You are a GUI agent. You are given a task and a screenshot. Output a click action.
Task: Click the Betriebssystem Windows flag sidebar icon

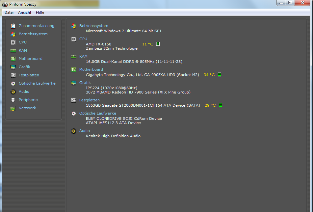coord(13,34)
